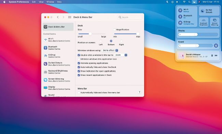
Task: Pause David's Whisper playback
Action: [212, 56]
